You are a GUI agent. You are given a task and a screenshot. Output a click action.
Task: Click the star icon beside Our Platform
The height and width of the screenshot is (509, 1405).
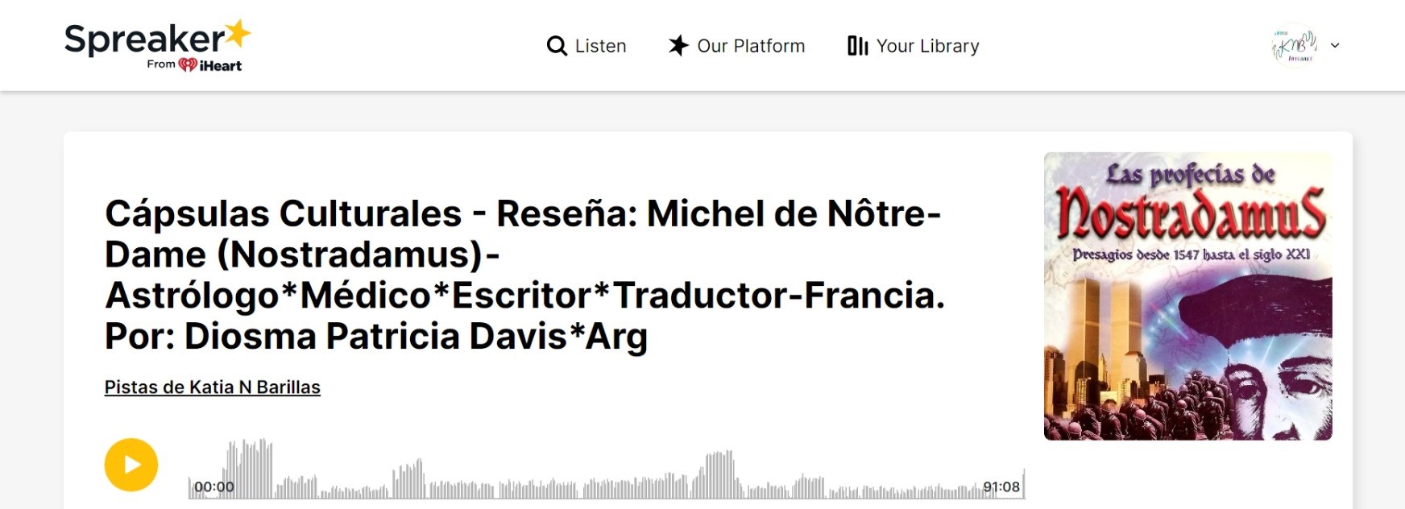point(678,46)
